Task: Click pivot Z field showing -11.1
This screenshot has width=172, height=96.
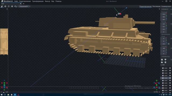Action: (x=164, y=44)
